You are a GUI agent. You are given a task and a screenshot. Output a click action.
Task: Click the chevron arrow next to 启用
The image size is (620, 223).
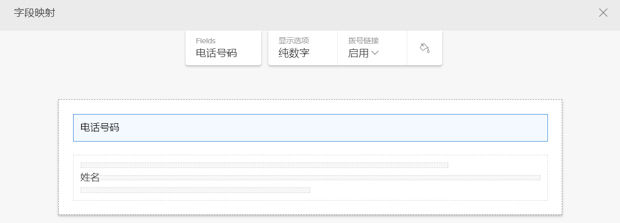375,53
